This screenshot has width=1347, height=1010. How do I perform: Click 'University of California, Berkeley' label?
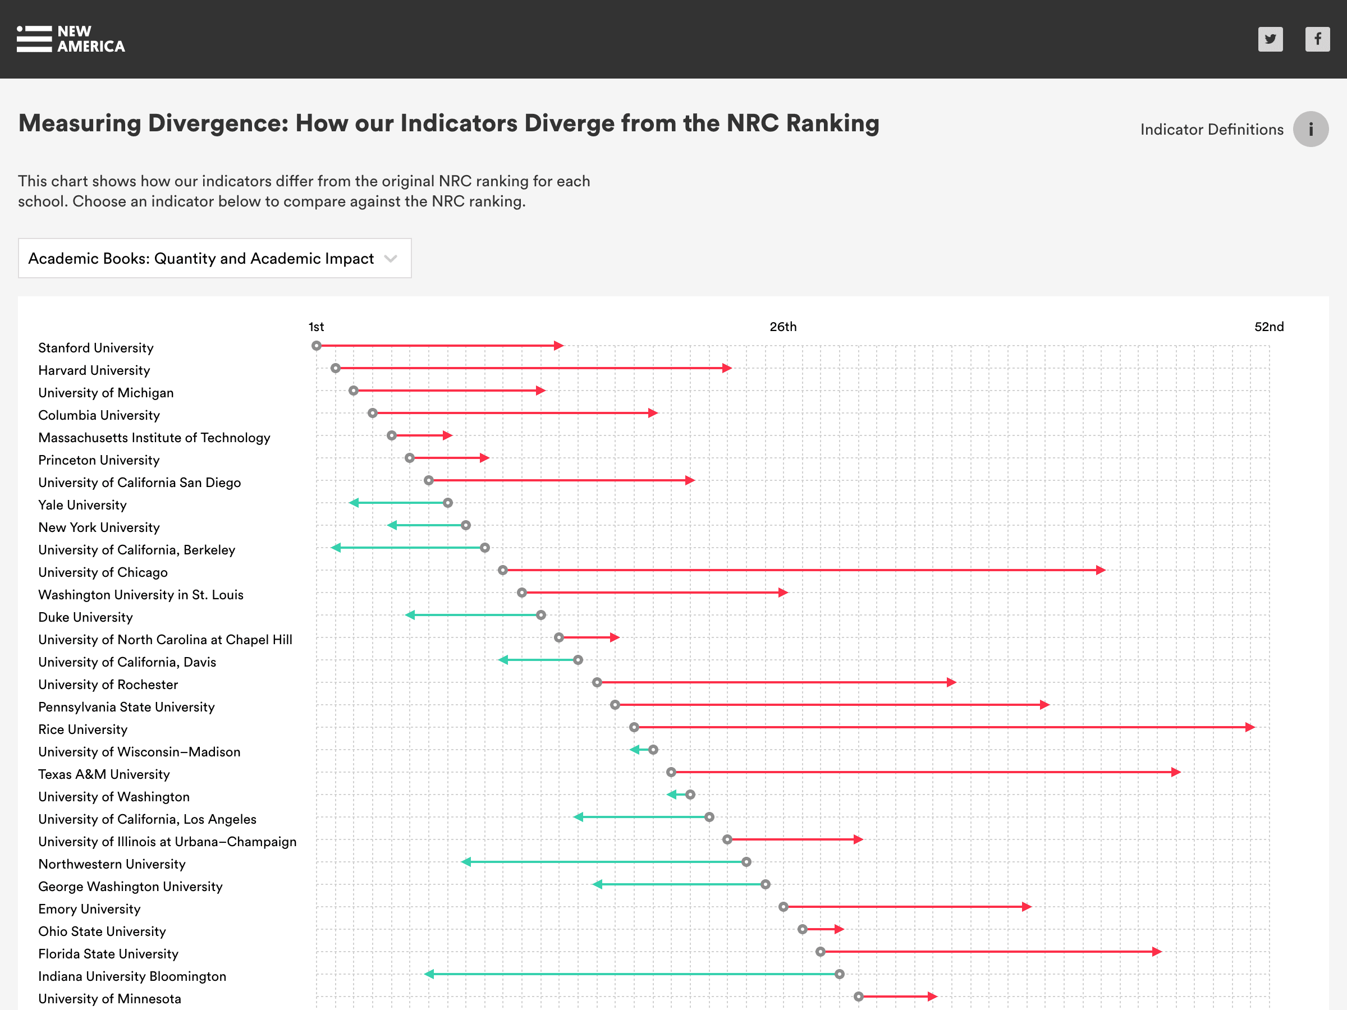pyautogui.click(x=136, y=550)
